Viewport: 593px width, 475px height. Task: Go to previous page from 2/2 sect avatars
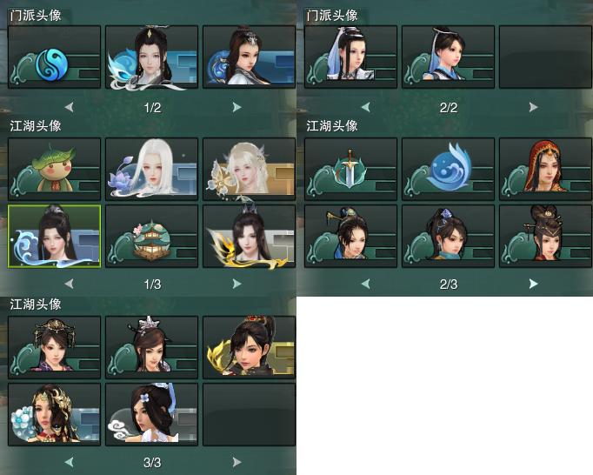point(366,108)
